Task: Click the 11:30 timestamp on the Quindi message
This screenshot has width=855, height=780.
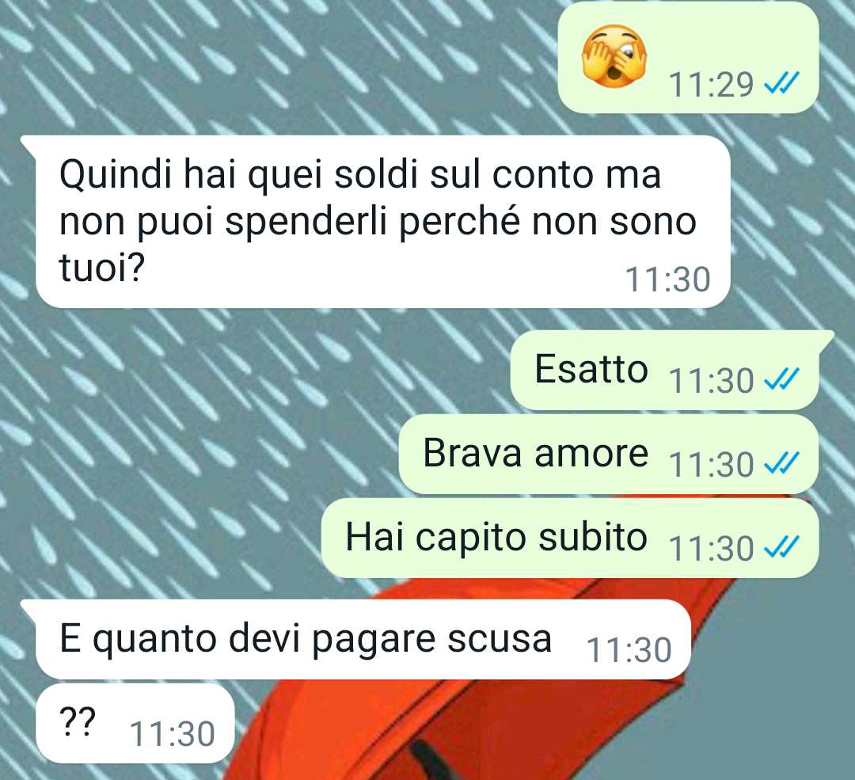Action: (667, 280)
